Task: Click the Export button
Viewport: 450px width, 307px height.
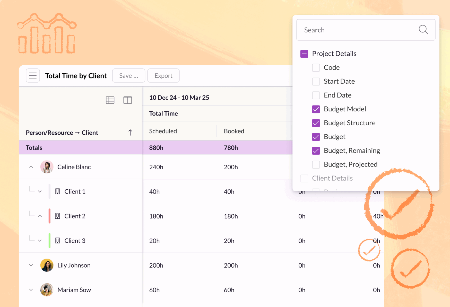Action: point(163,76)
